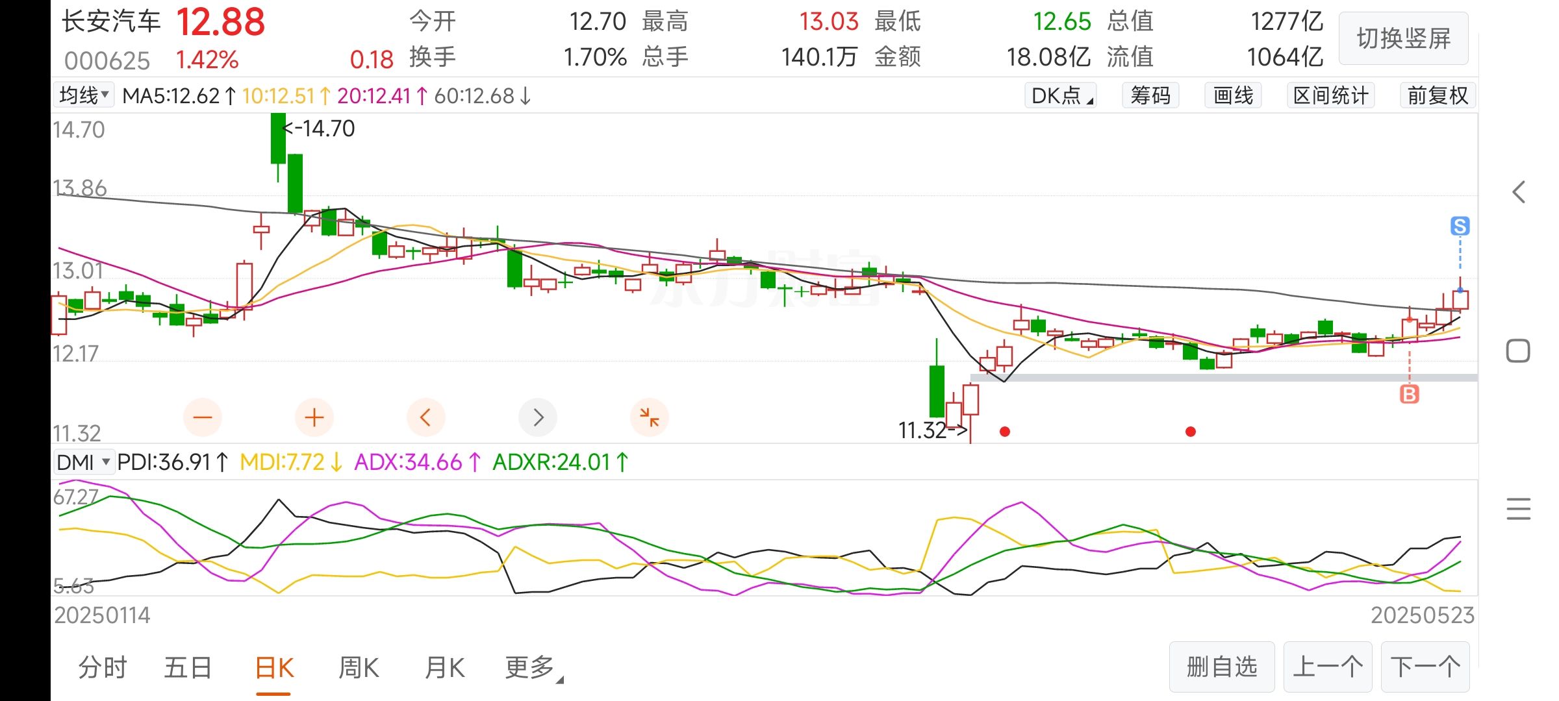Tap change percent 1.42%
Screen dimensions: 1559x701
pos(207,60)
